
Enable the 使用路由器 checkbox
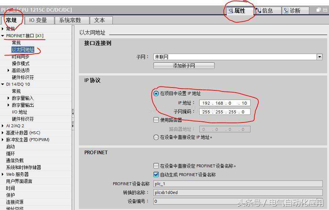coord(156,120)
